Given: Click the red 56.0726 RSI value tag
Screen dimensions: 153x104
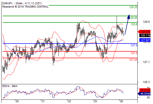Looking at the screenshot, I should pyautogui.click(x=145, y=90).
